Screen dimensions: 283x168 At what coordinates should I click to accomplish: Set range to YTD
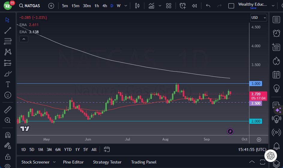pyautogui.click(x=68, y=149)
